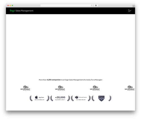
Task: Click the +20,000 sales reps badge
Action: (60, 98)
